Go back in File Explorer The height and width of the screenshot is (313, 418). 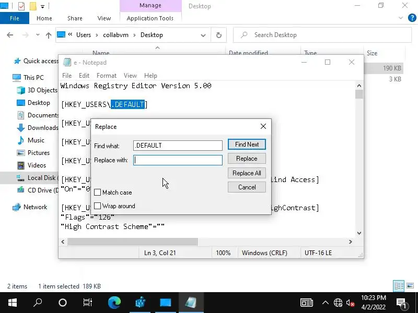[x=10, y=35]
